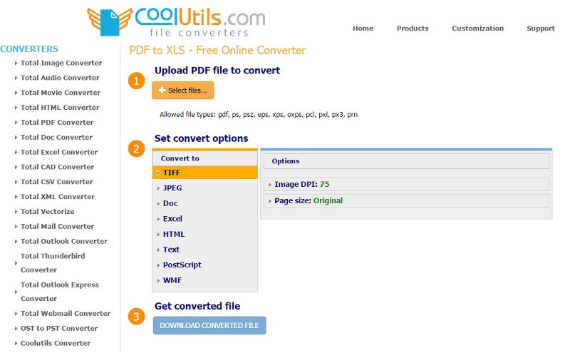Click the CoolUtils winged logo
The height and width of the screenshot is (353, 570).
pos(176,21)
